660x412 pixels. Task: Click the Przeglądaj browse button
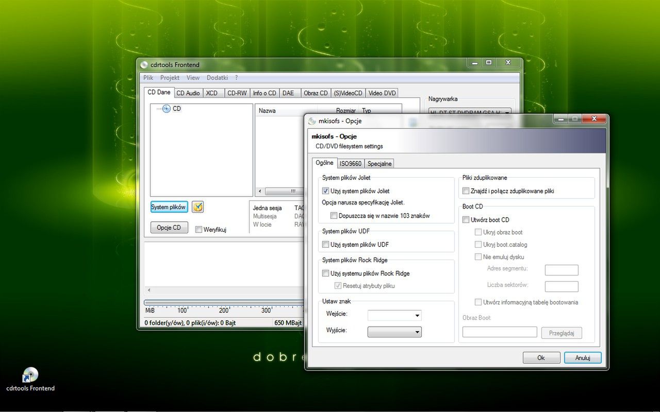coord(562,333)
